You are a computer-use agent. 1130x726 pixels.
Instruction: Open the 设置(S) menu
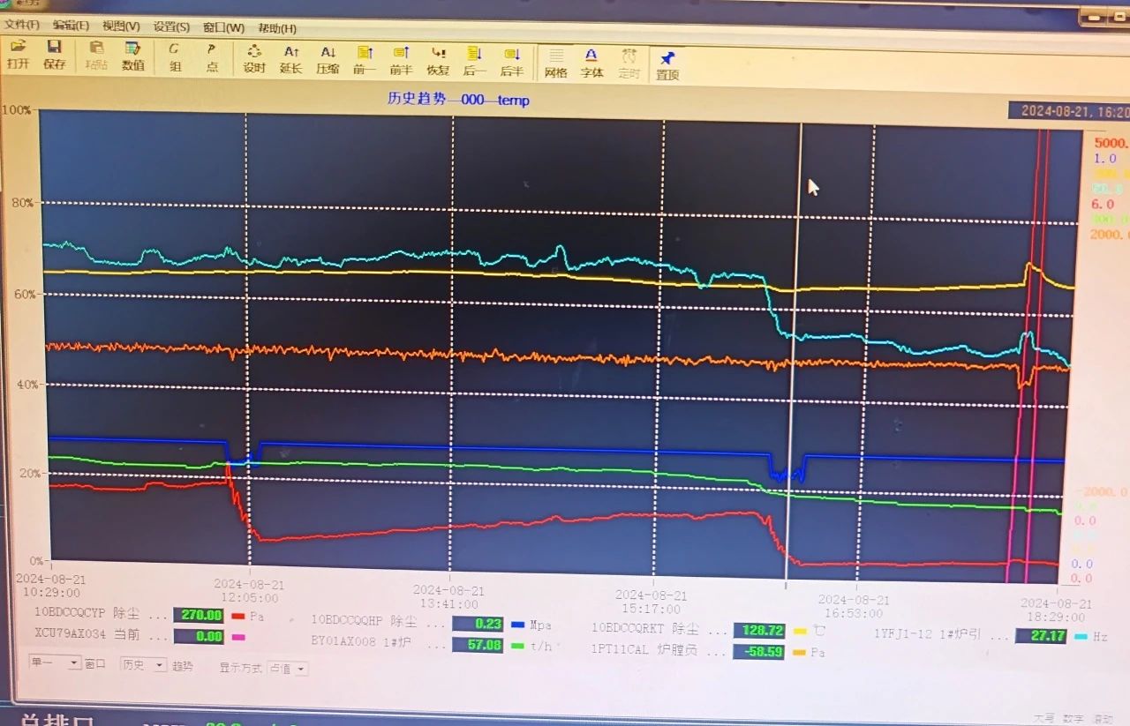(171, 27)
